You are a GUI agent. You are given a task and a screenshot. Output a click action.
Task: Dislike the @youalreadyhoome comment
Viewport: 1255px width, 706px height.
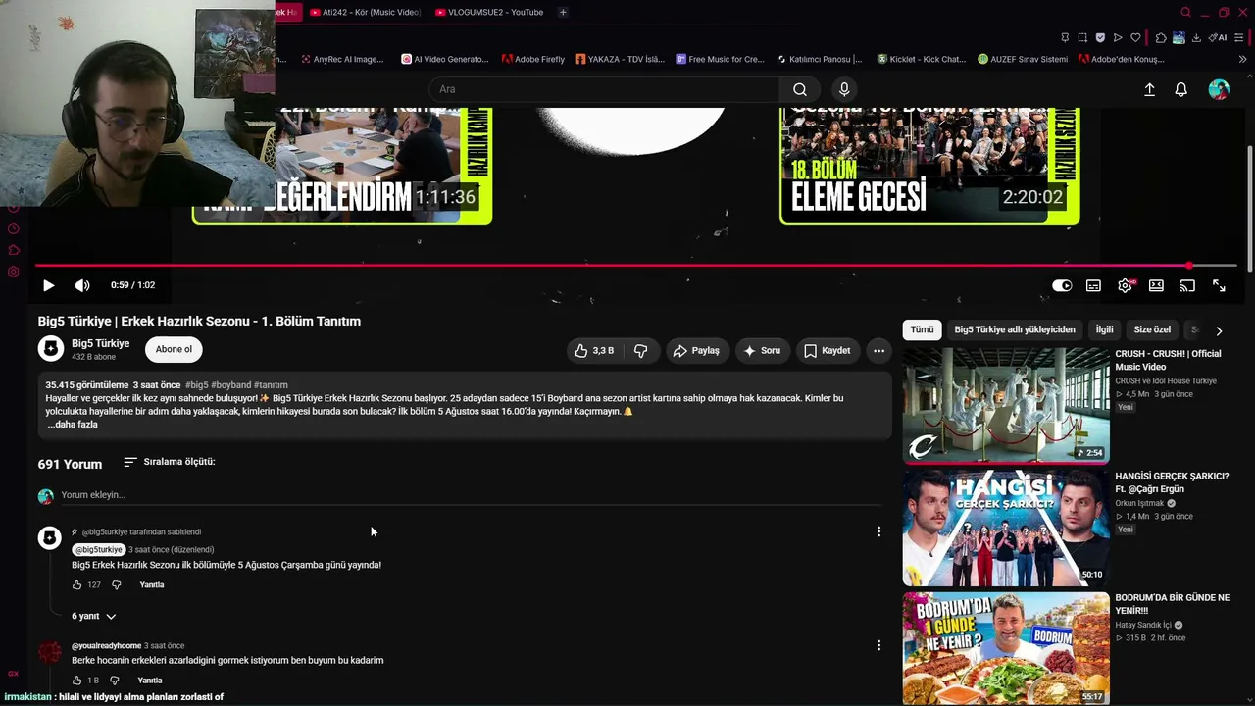tap(114, 681)
